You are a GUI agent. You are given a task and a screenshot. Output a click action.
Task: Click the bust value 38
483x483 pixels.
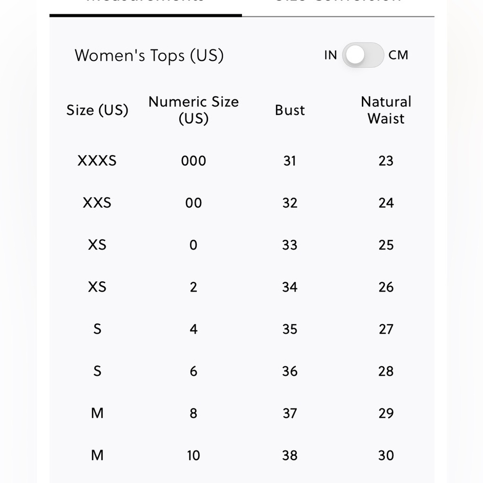(x=290, y=455)
